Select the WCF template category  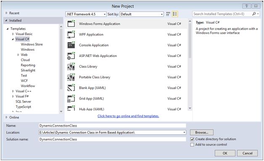(x=24, y=81)
